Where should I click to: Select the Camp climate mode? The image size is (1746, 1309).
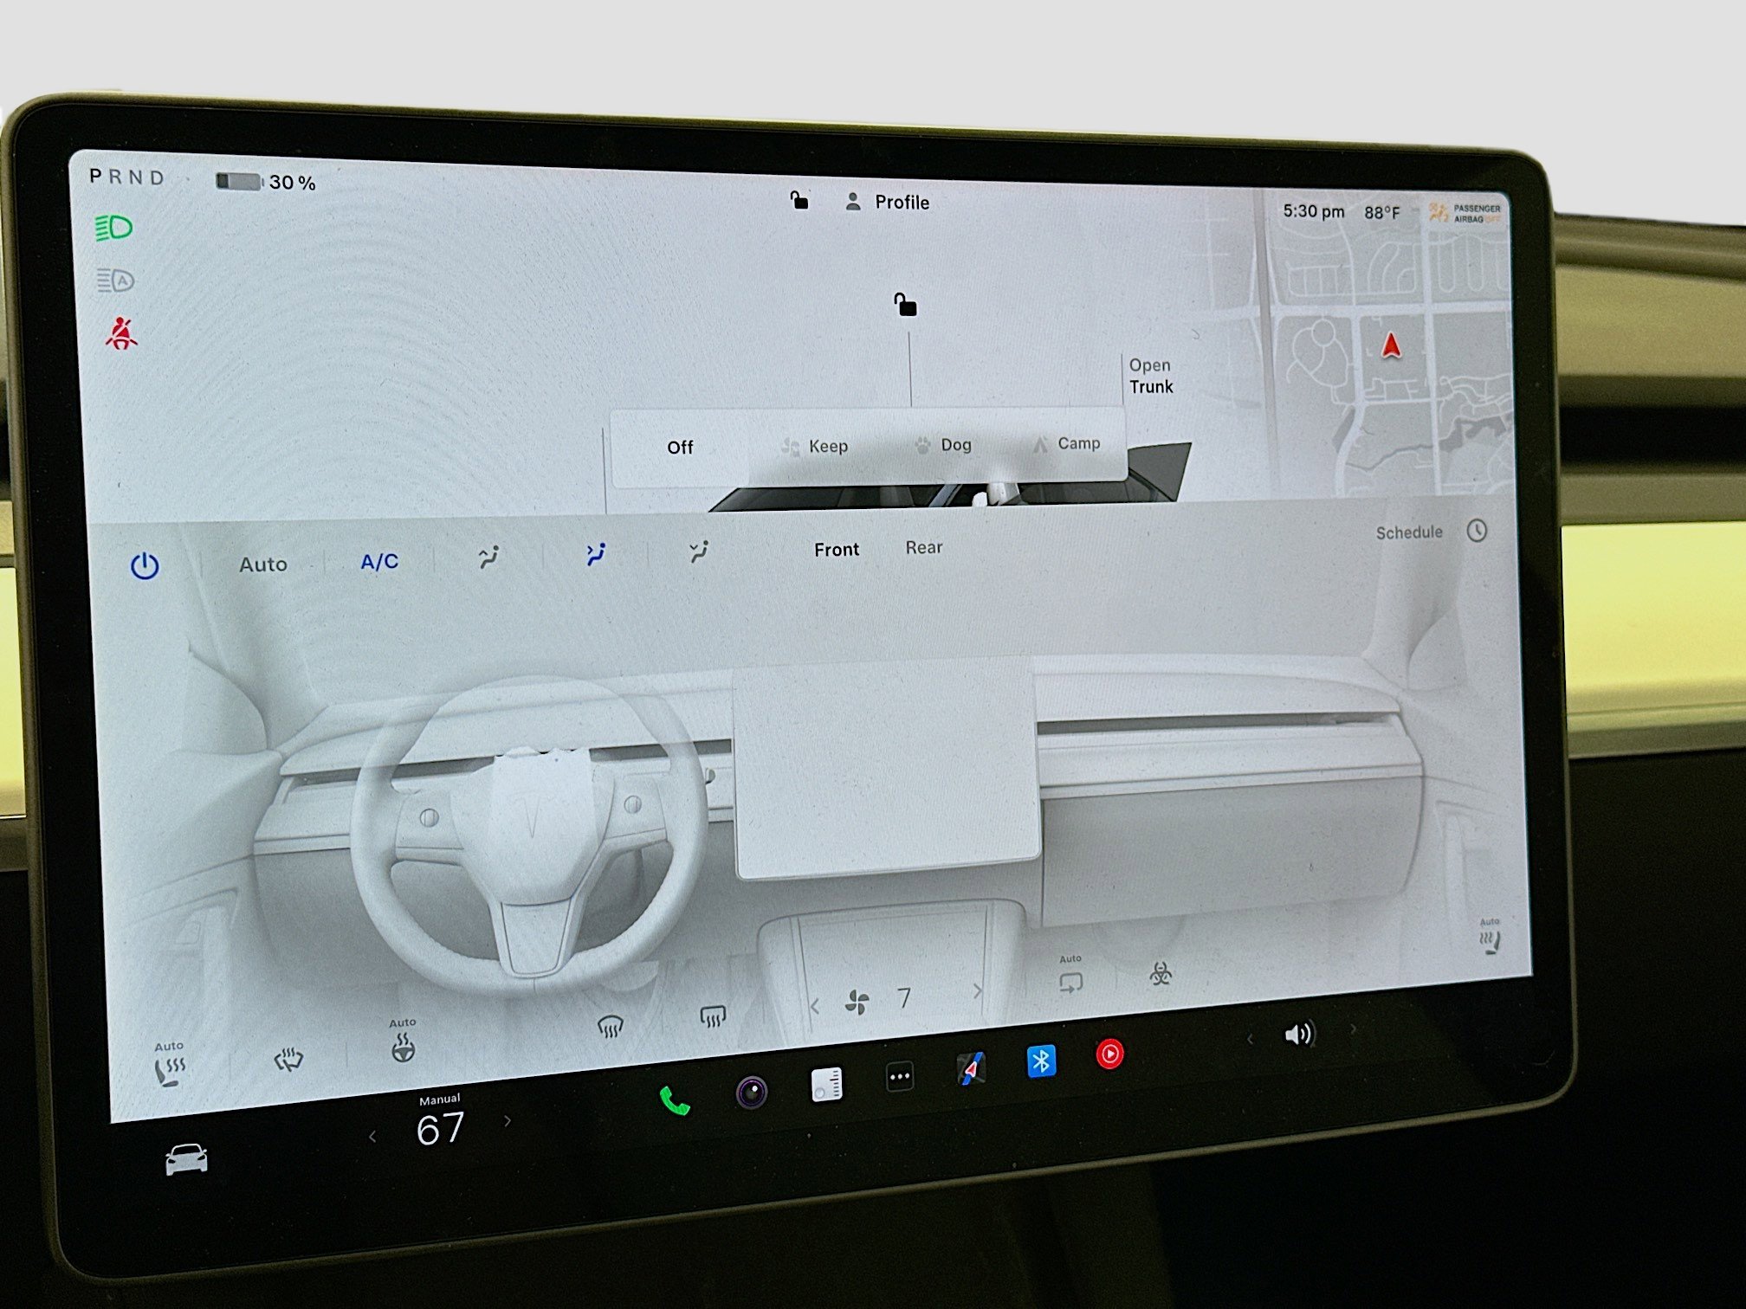pos(1077,443)
